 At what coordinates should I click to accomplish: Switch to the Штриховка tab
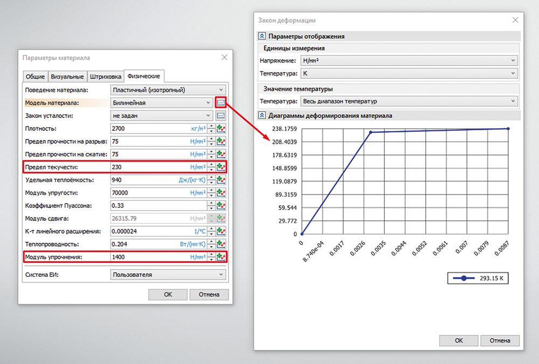pyautogui.click(x=105, y=76)
